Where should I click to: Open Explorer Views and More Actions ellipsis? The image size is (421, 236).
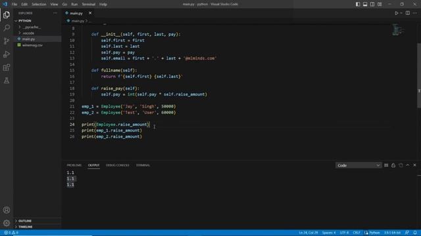[55, 13]
